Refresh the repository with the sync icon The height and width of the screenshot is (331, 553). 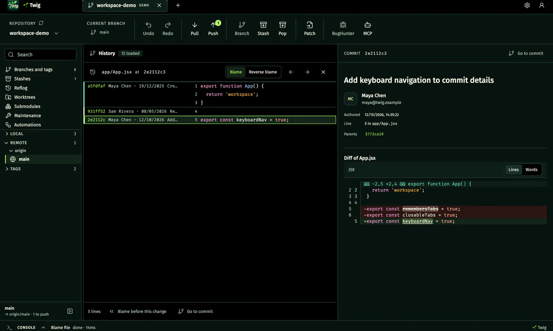(x=41, y=23)
